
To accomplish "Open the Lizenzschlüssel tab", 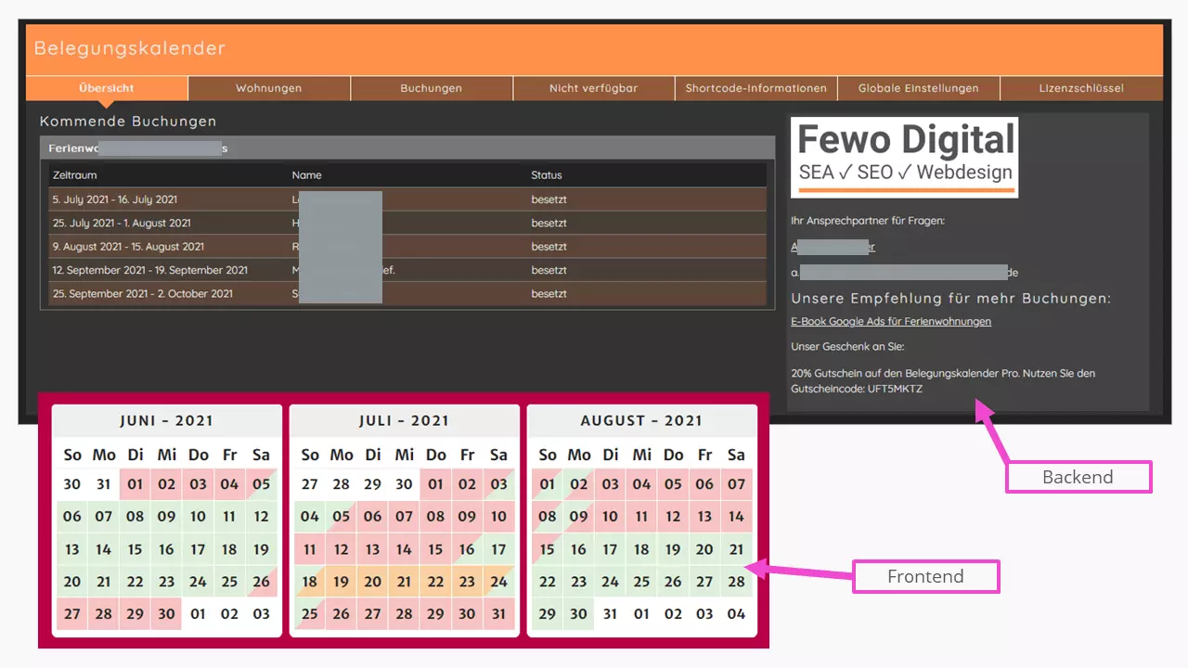I will (1081, 88).
